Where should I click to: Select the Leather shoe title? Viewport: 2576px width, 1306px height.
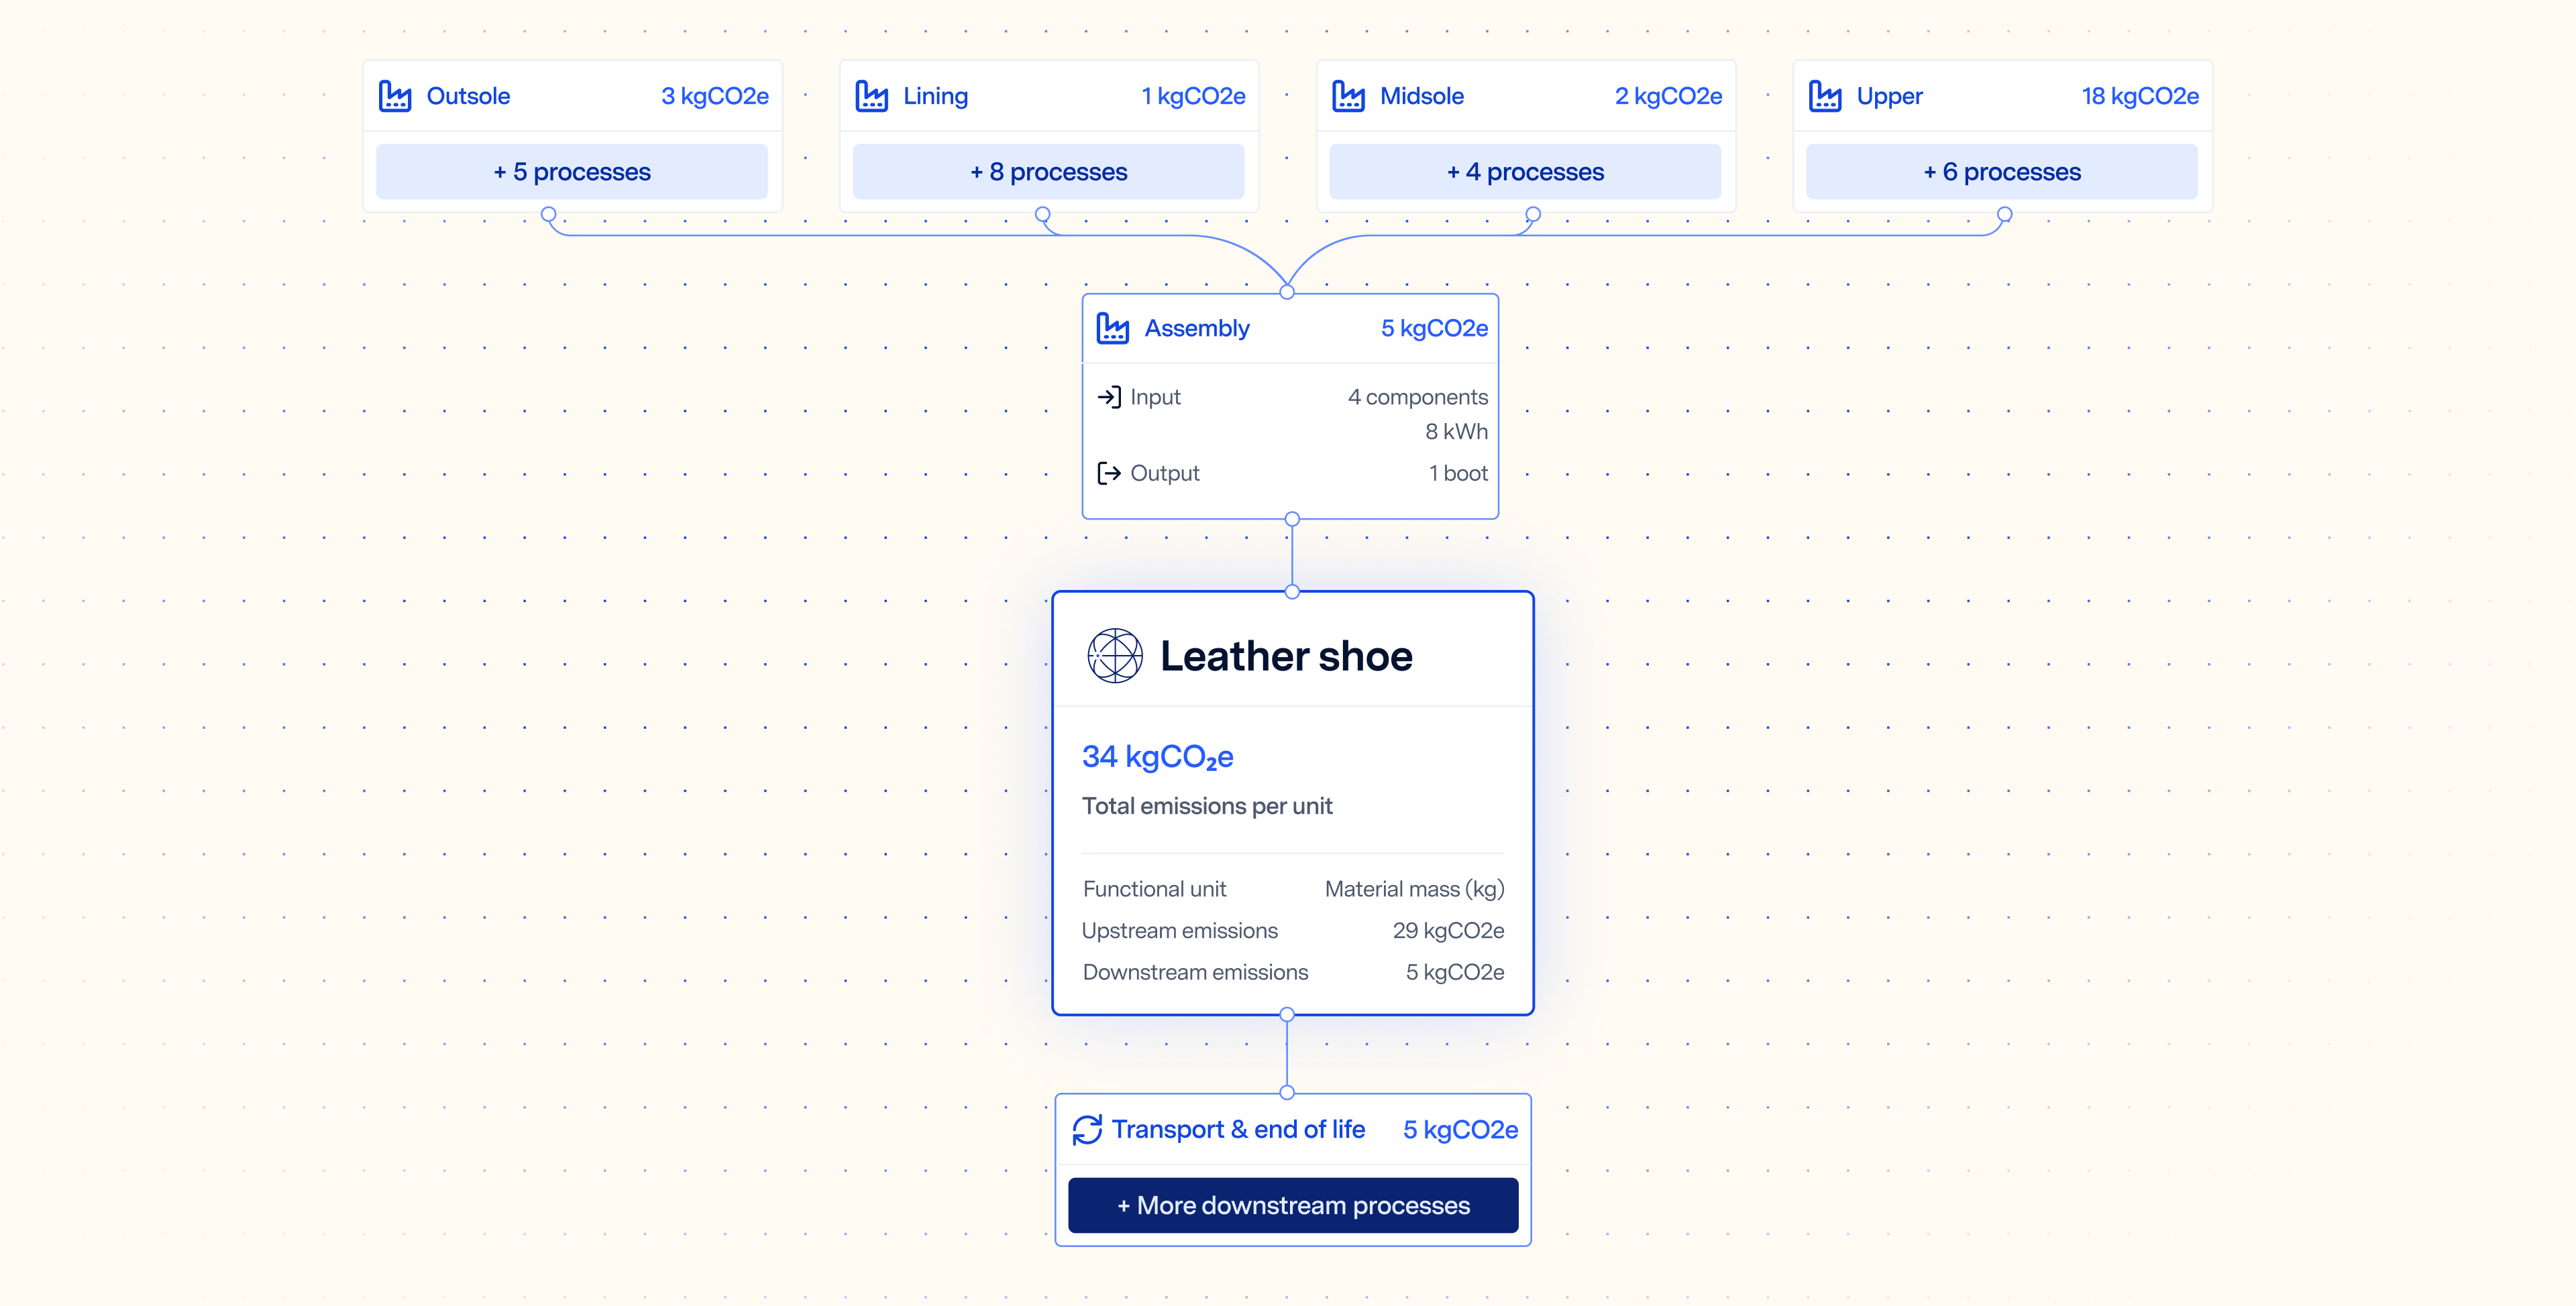(x=1286, y=656)
